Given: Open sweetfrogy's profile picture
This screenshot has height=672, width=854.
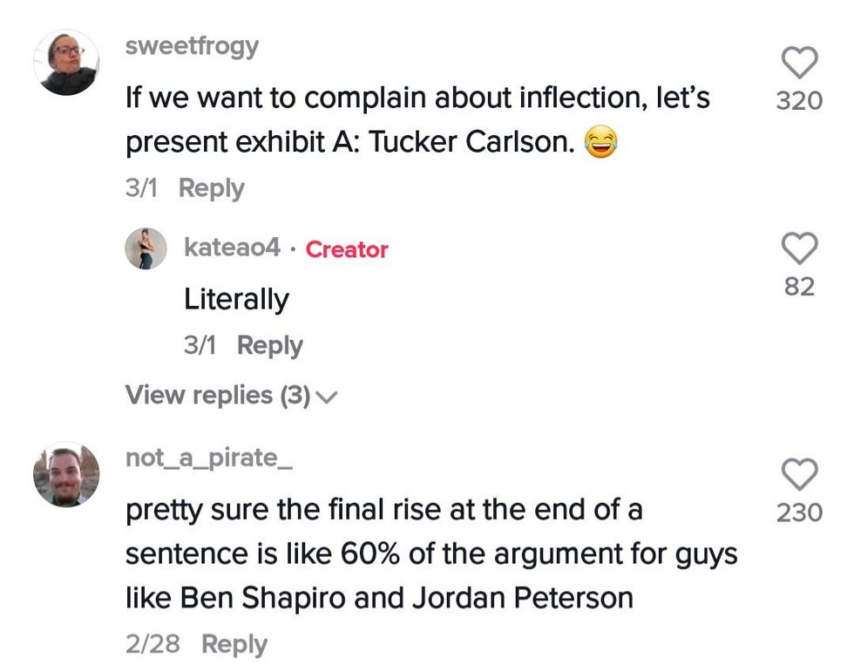Looking at the screenshot, I should [x=66, y=63].
